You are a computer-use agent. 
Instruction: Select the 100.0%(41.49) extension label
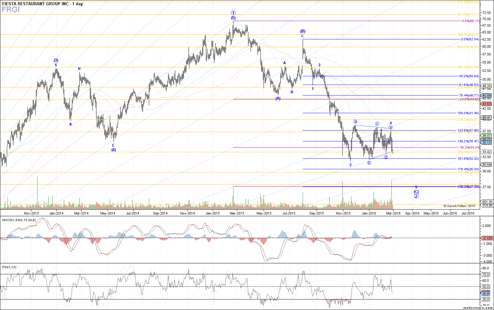pyautogui.click(x=468, y=113)
